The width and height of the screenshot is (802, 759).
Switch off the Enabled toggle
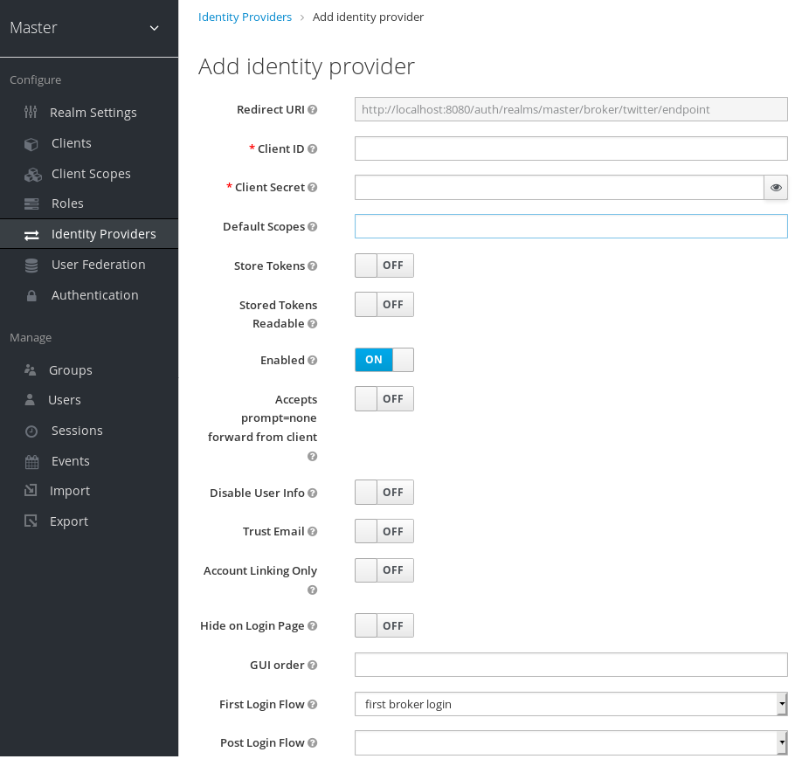click(384, 360)
